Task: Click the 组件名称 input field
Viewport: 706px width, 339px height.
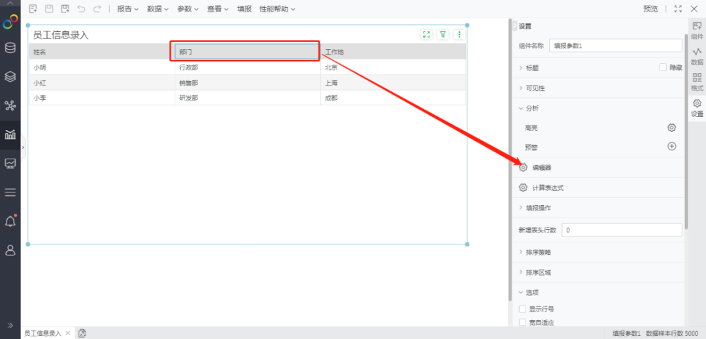Action: [x=616, y=46]
